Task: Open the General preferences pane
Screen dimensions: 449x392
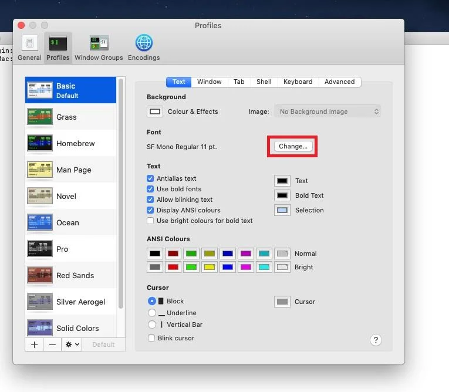Action: click(x=29, y=48)
